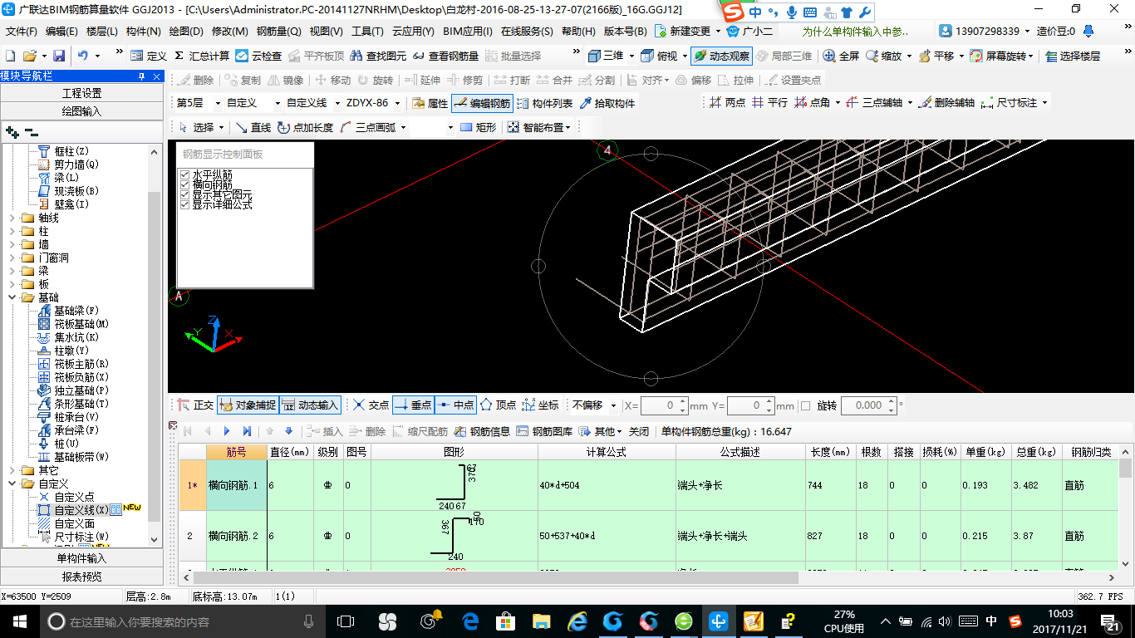Open 钢筋信息 rebar info
This screenshot has height=638, width=1135.
coord(482,431)
